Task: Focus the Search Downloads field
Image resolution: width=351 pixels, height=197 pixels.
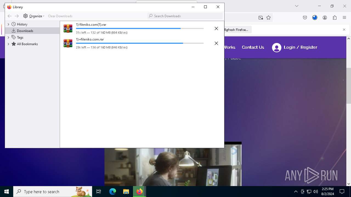Action: coord(185,16)
